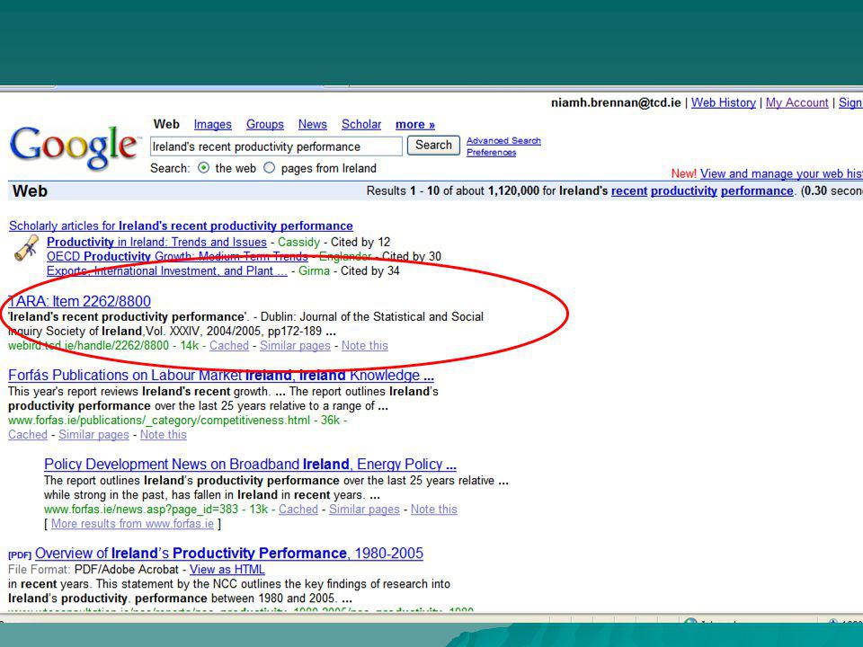Screen dimensions: 863x647
Task: Open 'Exports, International Investment, and Plant' article
Action: 167,270
